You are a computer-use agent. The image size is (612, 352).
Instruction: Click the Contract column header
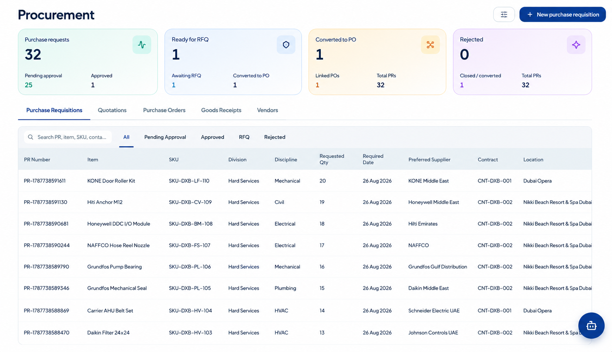click(488, 160)
